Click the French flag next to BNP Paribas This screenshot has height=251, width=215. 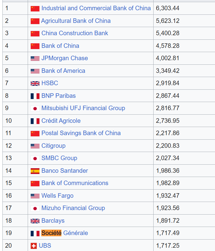click(35, 96)
